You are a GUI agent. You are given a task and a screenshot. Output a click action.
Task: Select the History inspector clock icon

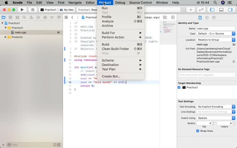[207, 18]
